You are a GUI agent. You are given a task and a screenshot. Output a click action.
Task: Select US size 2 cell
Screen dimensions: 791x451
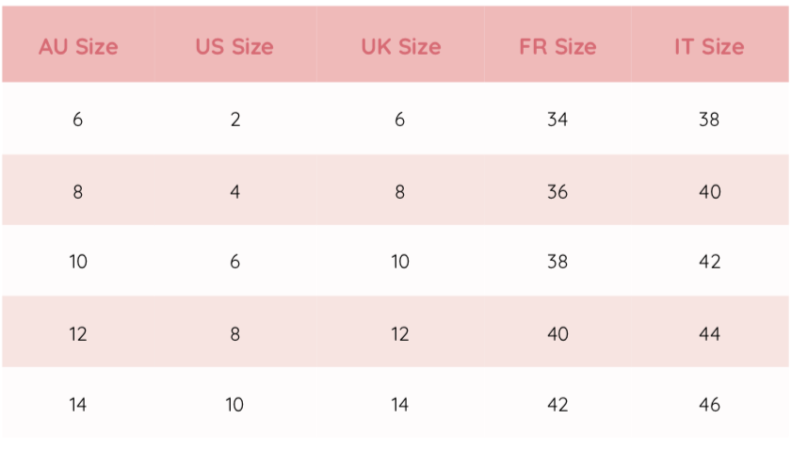pyautogui.click(x=234, y=120)
